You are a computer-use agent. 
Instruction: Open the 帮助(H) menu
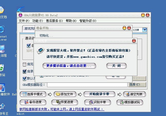pyautogui.click(x=71, y=21)
